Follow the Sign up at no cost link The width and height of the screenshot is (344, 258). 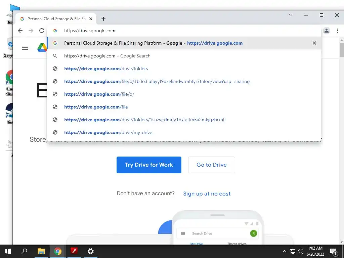pyautogui.click(x=207, y=194)
